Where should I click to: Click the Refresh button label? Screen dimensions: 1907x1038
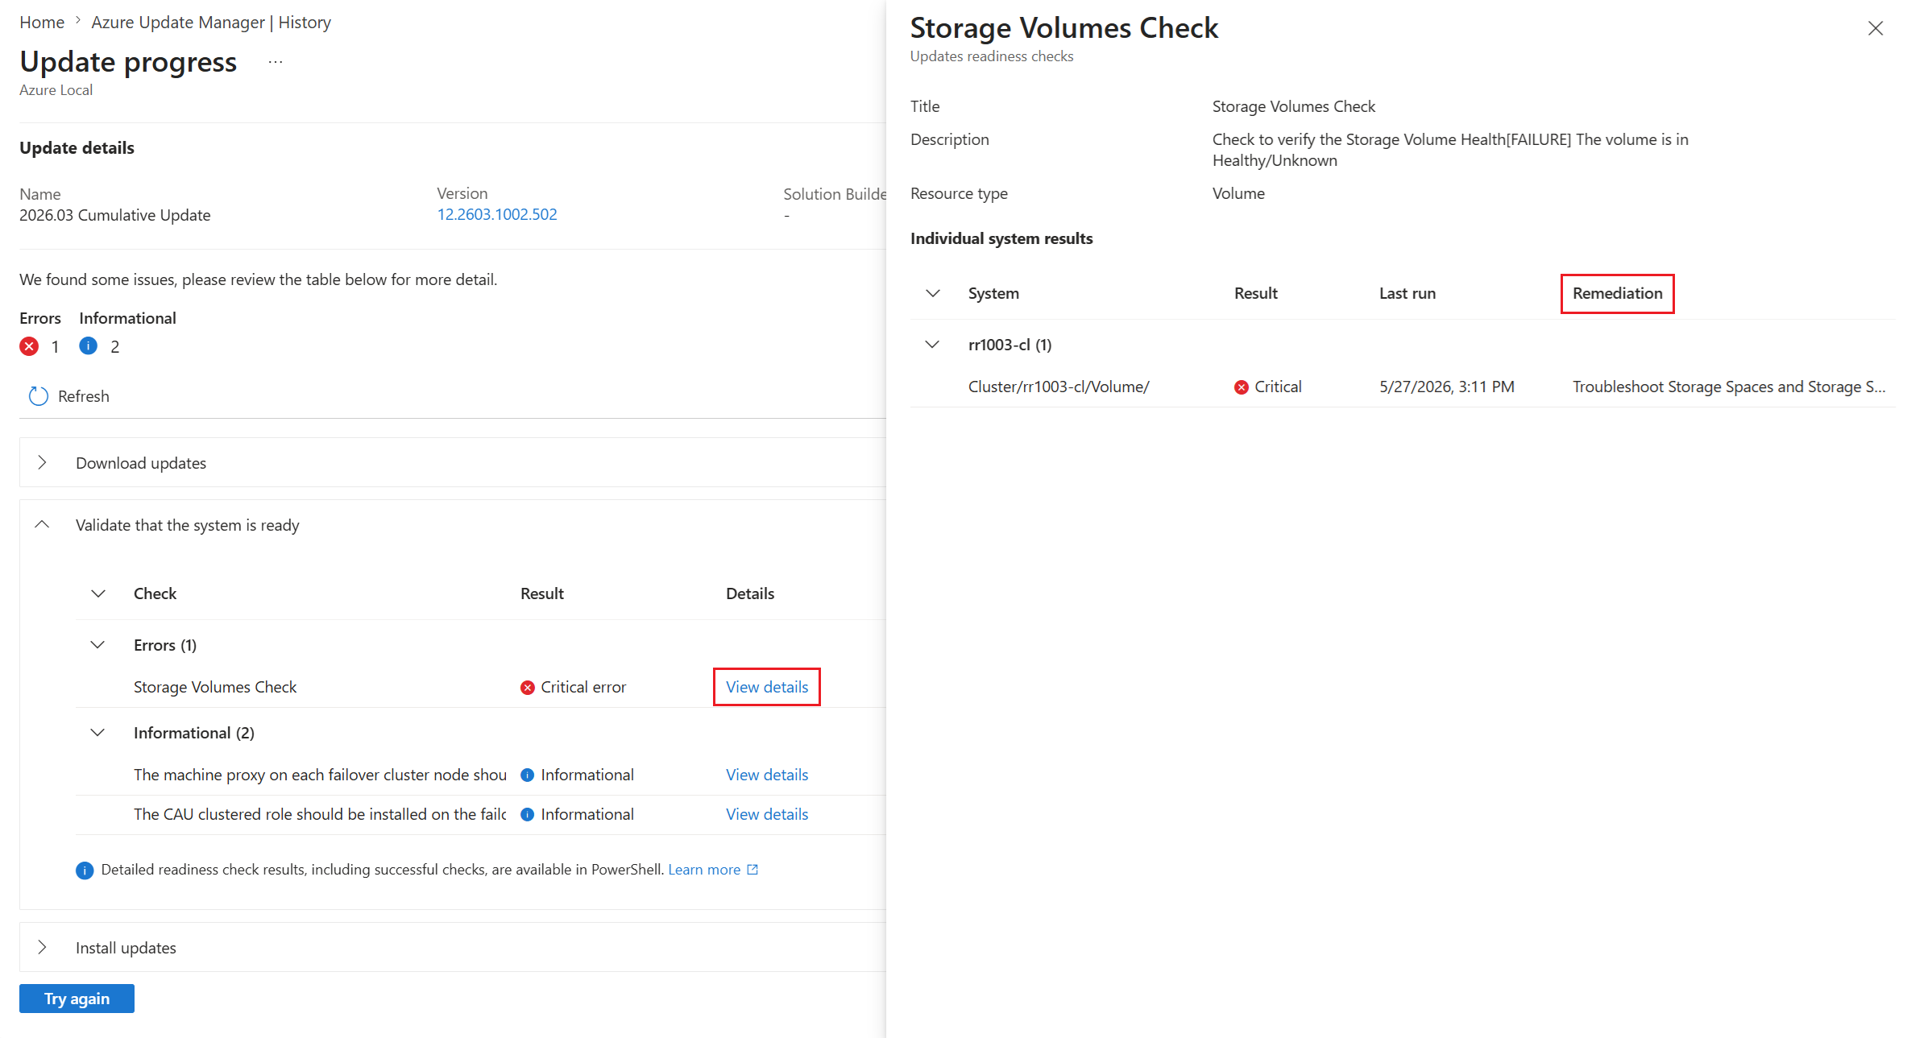pos(84,396)
